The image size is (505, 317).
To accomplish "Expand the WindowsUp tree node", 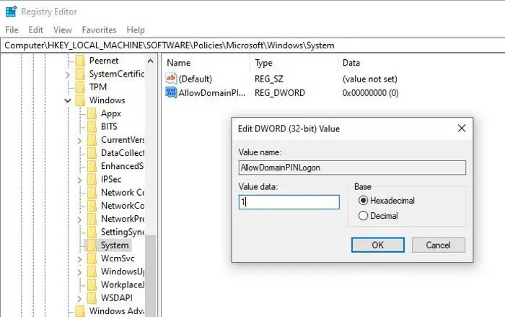I will pyautogui.click(x=79, y=272).
